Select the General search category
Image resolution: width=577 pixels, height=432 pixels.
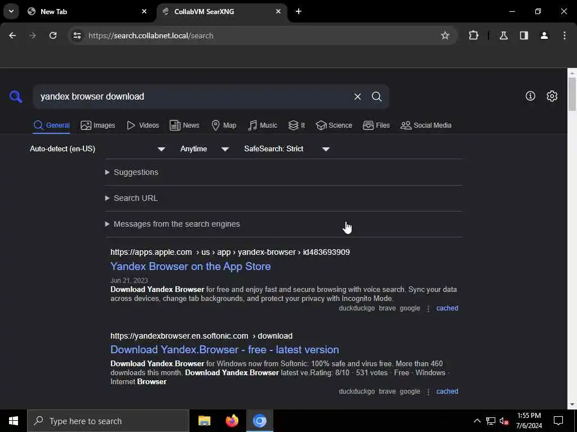pyautogui.click(x=51, y=125)
